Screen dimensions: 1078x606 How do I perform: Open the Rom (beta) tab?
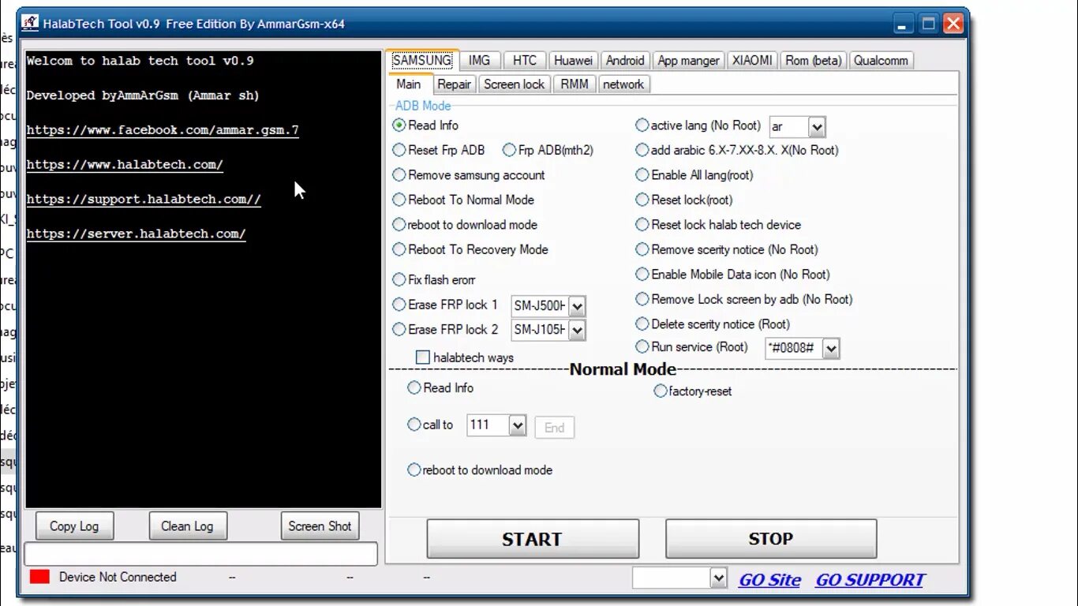click(814, 61)
